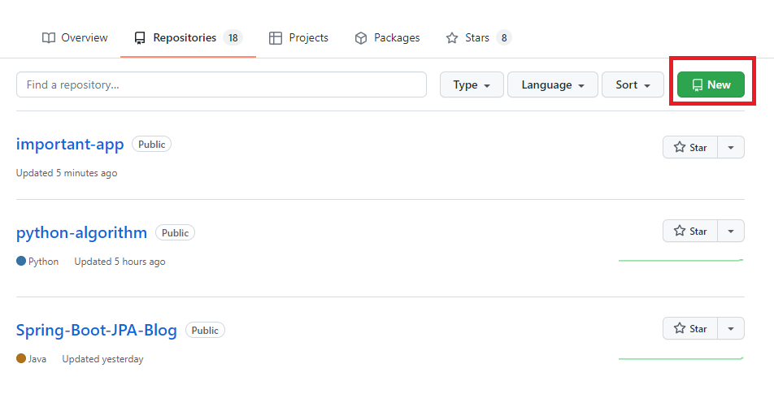Click the repo icon beside Repositories

140,38
